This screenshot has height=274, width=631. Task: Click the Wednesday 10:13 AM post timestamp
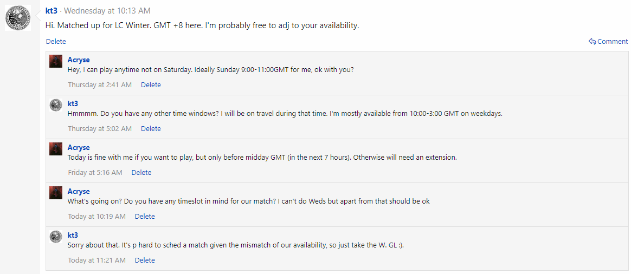pos(107,11)
